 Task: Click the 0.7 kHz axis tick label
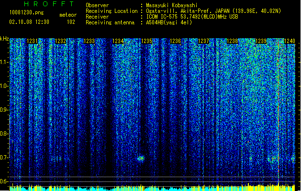pos(4,158)
